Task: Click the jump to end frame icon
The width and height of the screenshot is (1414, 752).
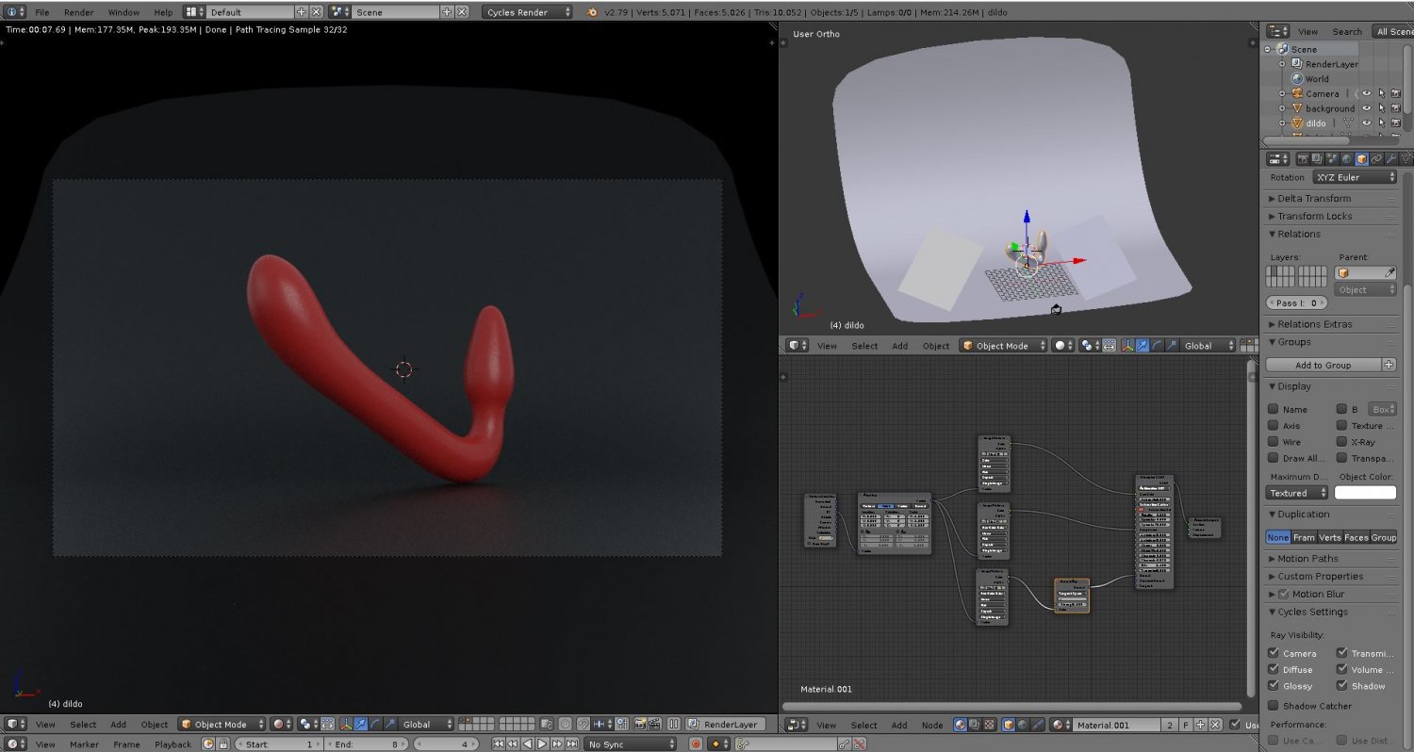Action: [573, 744]
